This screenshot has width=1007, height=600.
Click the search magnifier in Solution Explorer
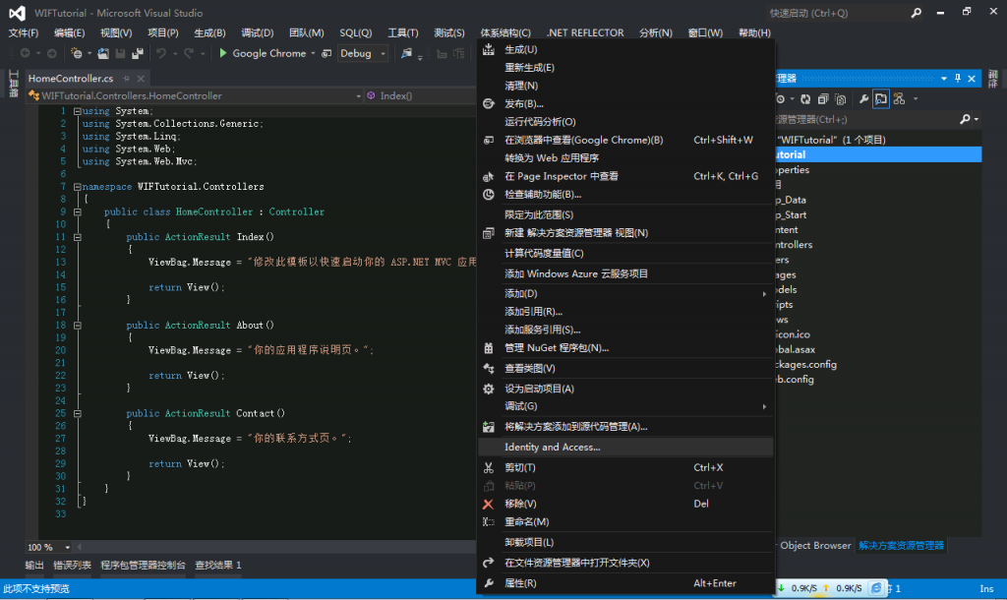(x=965, y=119)
